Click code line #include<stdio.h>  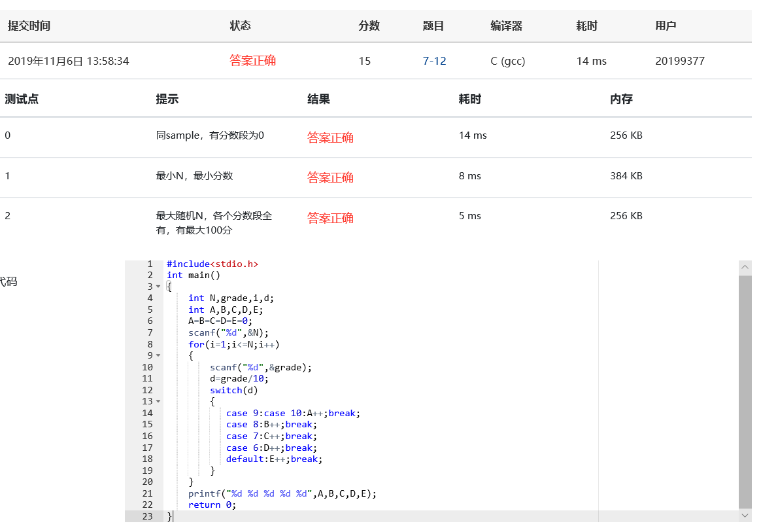[212, 264]
